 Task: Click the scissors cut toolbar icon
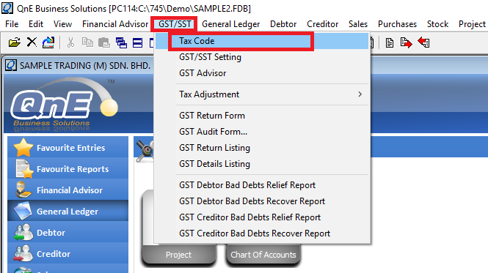pos(71,42)
